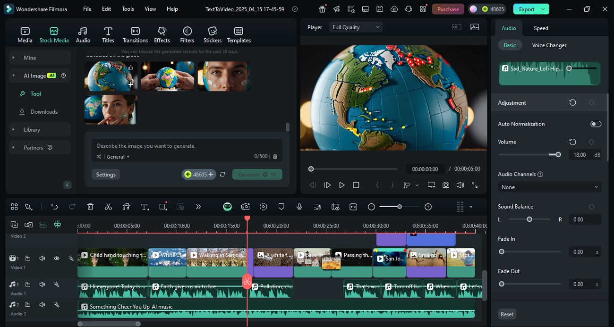Click the marker shield icon
This screenshot has height=327, width=614.
(x=281, y=207)
